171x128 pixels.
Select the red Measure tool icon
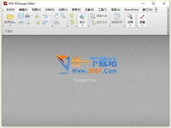[x=142, y=17]
